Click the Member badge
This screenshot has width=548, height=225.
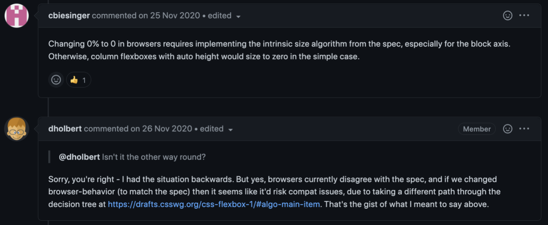(x=477, y=129)
